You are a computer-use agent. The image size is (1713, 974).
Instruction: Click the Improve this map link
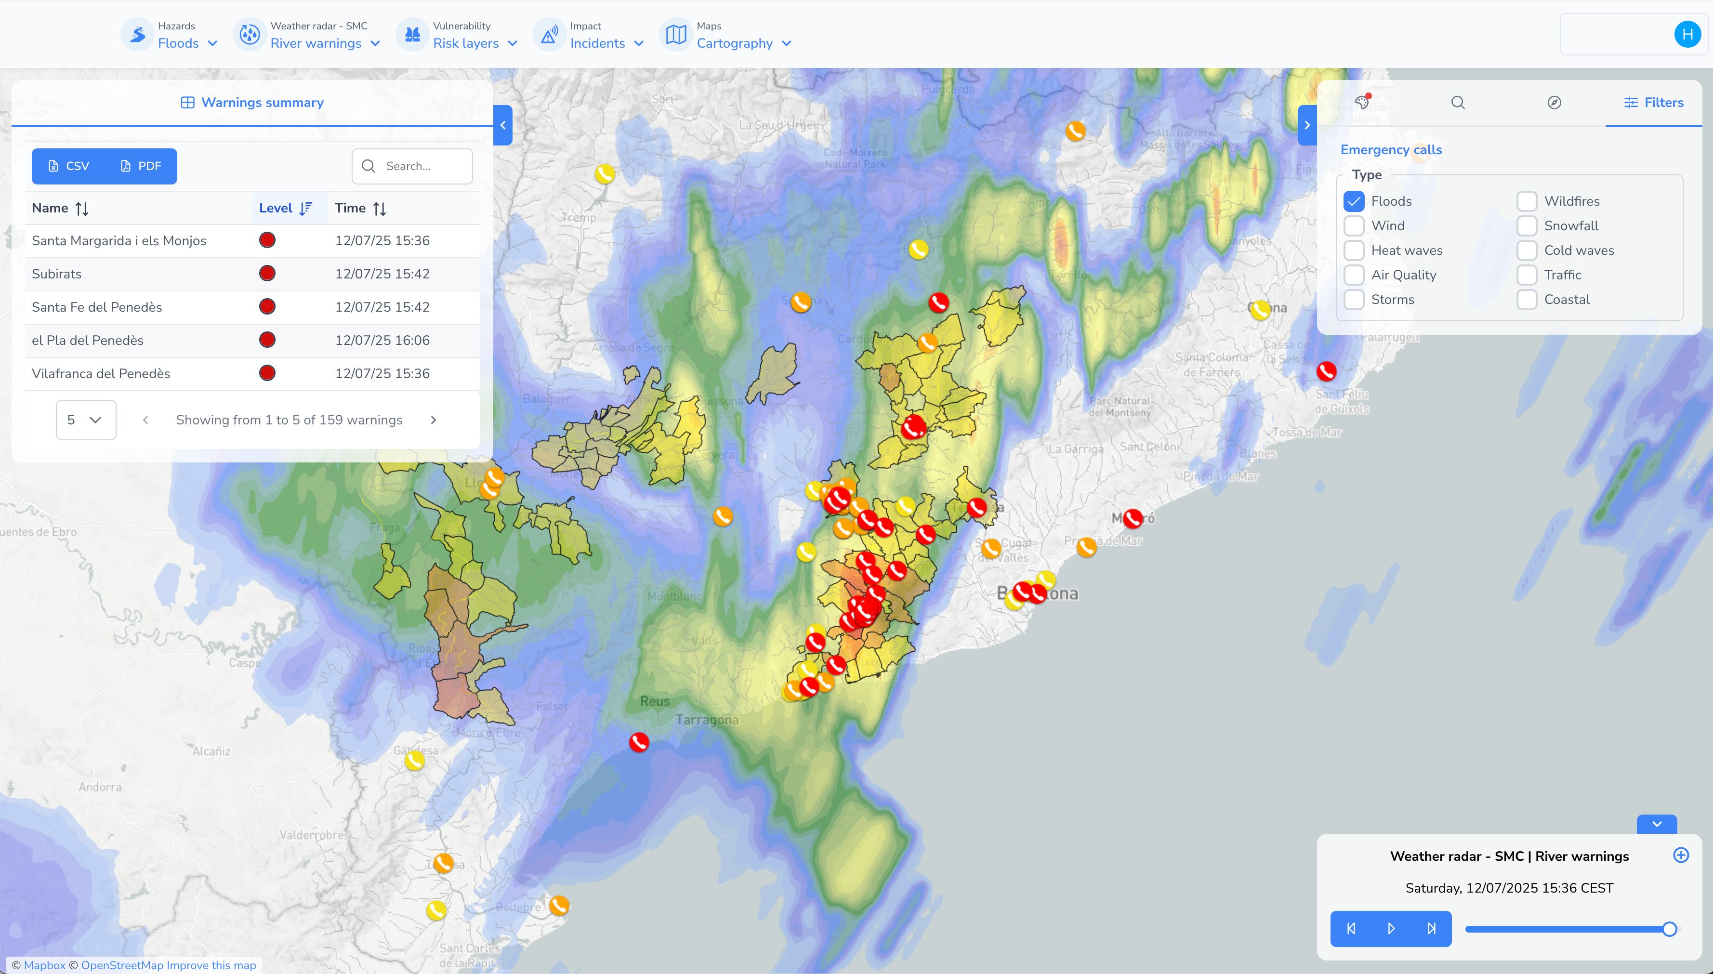211,965
